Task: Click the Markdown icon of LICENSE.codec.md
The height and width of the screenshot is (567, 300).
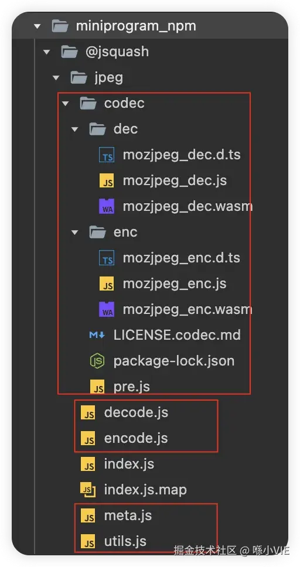Action: 97,335
